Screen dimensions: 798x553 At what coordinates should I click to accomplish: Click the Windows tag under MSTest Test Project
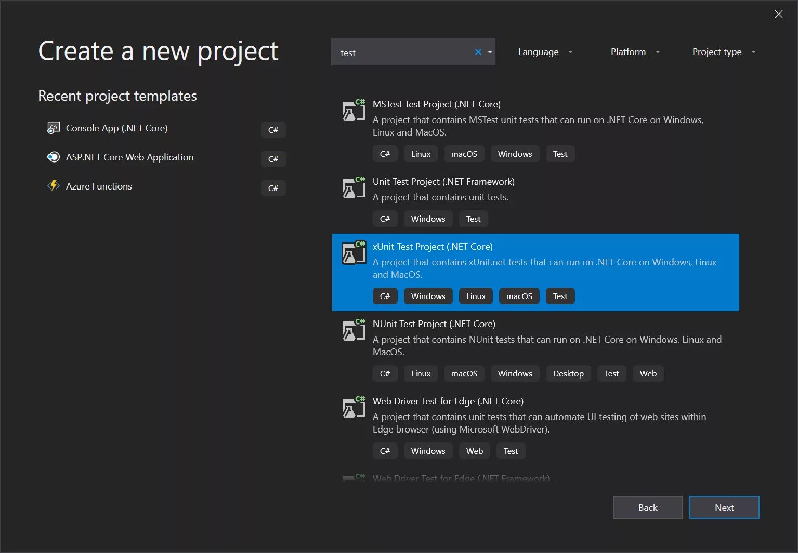point(515,154)
